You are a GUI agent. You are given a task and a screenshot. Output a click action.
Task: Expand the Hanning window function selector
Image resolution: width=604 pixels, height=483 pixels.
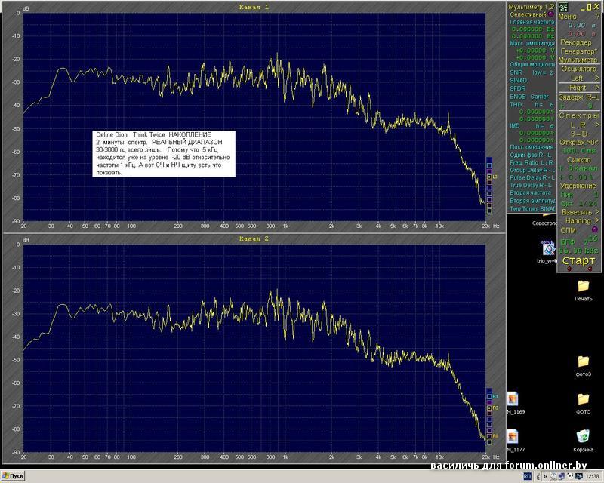pyautogui.click(x=580, y=220)
